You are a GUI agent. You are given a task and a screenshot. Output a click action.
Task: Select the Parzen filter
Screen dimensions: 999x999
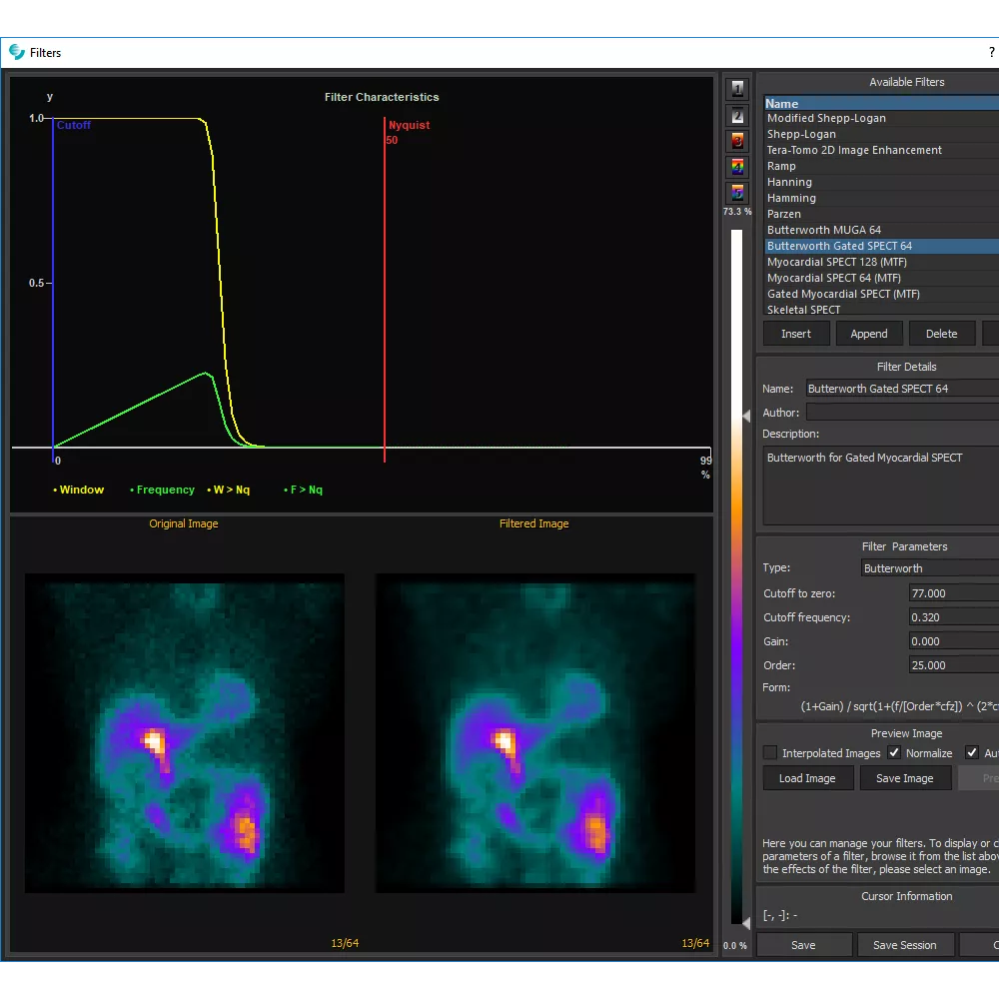click(x=881, y=214)
